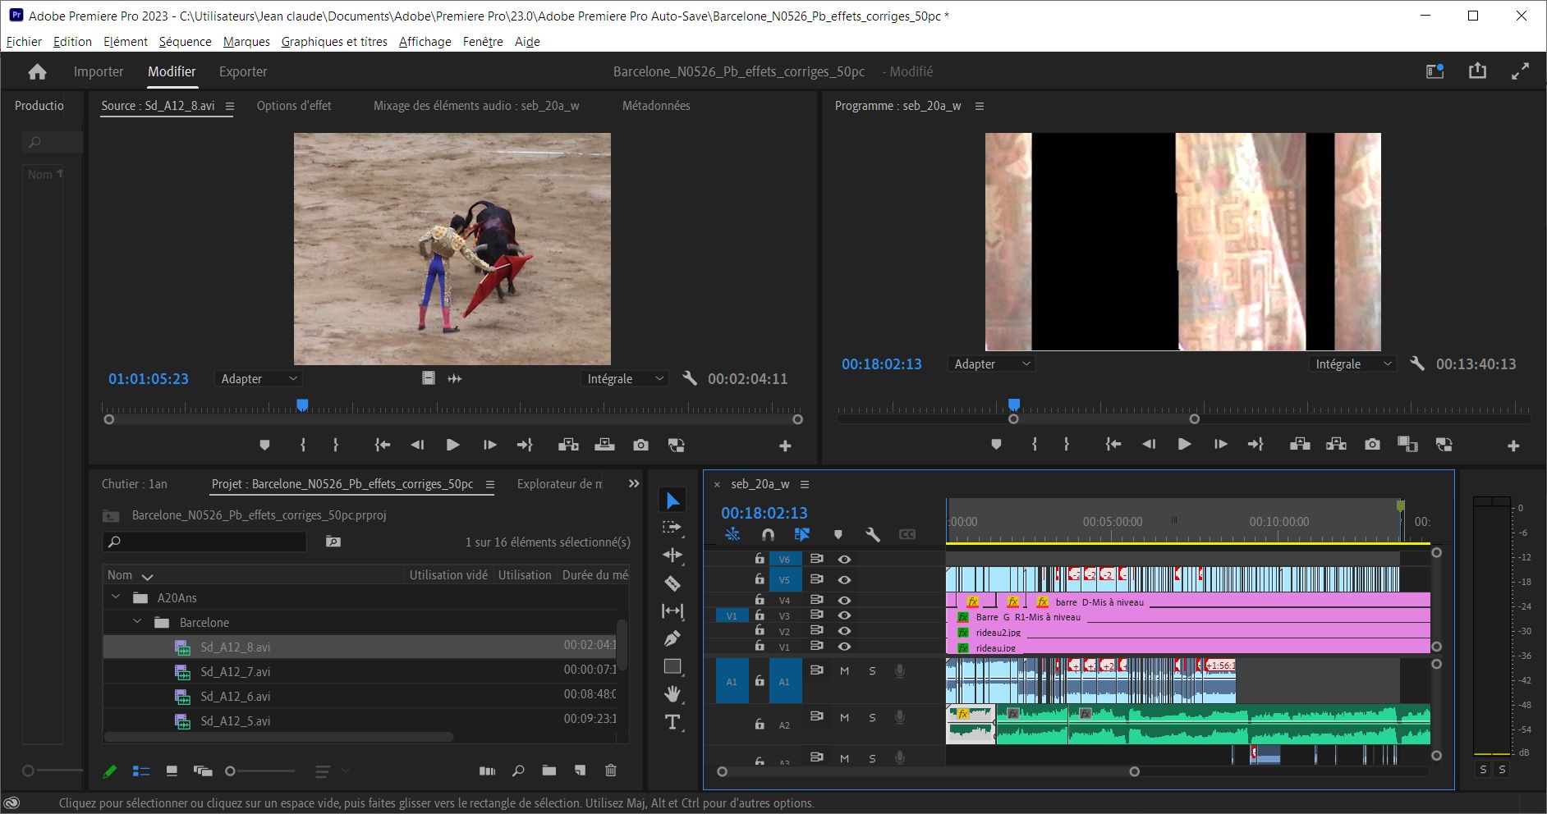
Task: Select the Razor tool
Action: point(673,583)
